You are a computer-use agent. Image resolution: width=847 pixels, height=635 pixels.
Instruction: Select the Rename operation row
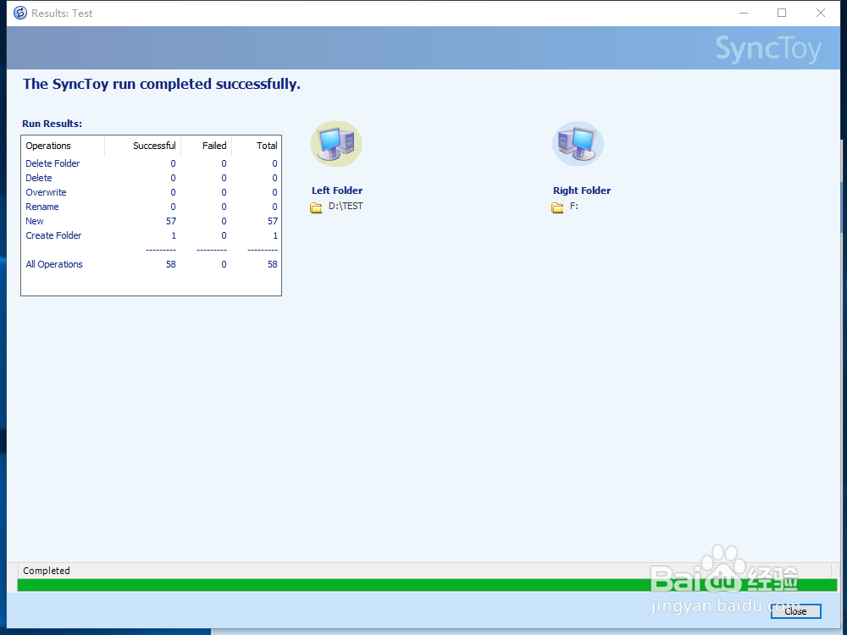tap(152, 207)
